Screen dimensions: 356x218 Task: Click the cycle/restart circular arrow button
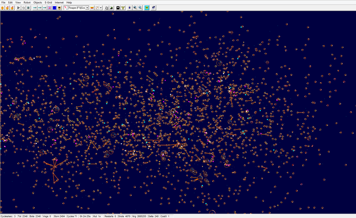[24, 8]
